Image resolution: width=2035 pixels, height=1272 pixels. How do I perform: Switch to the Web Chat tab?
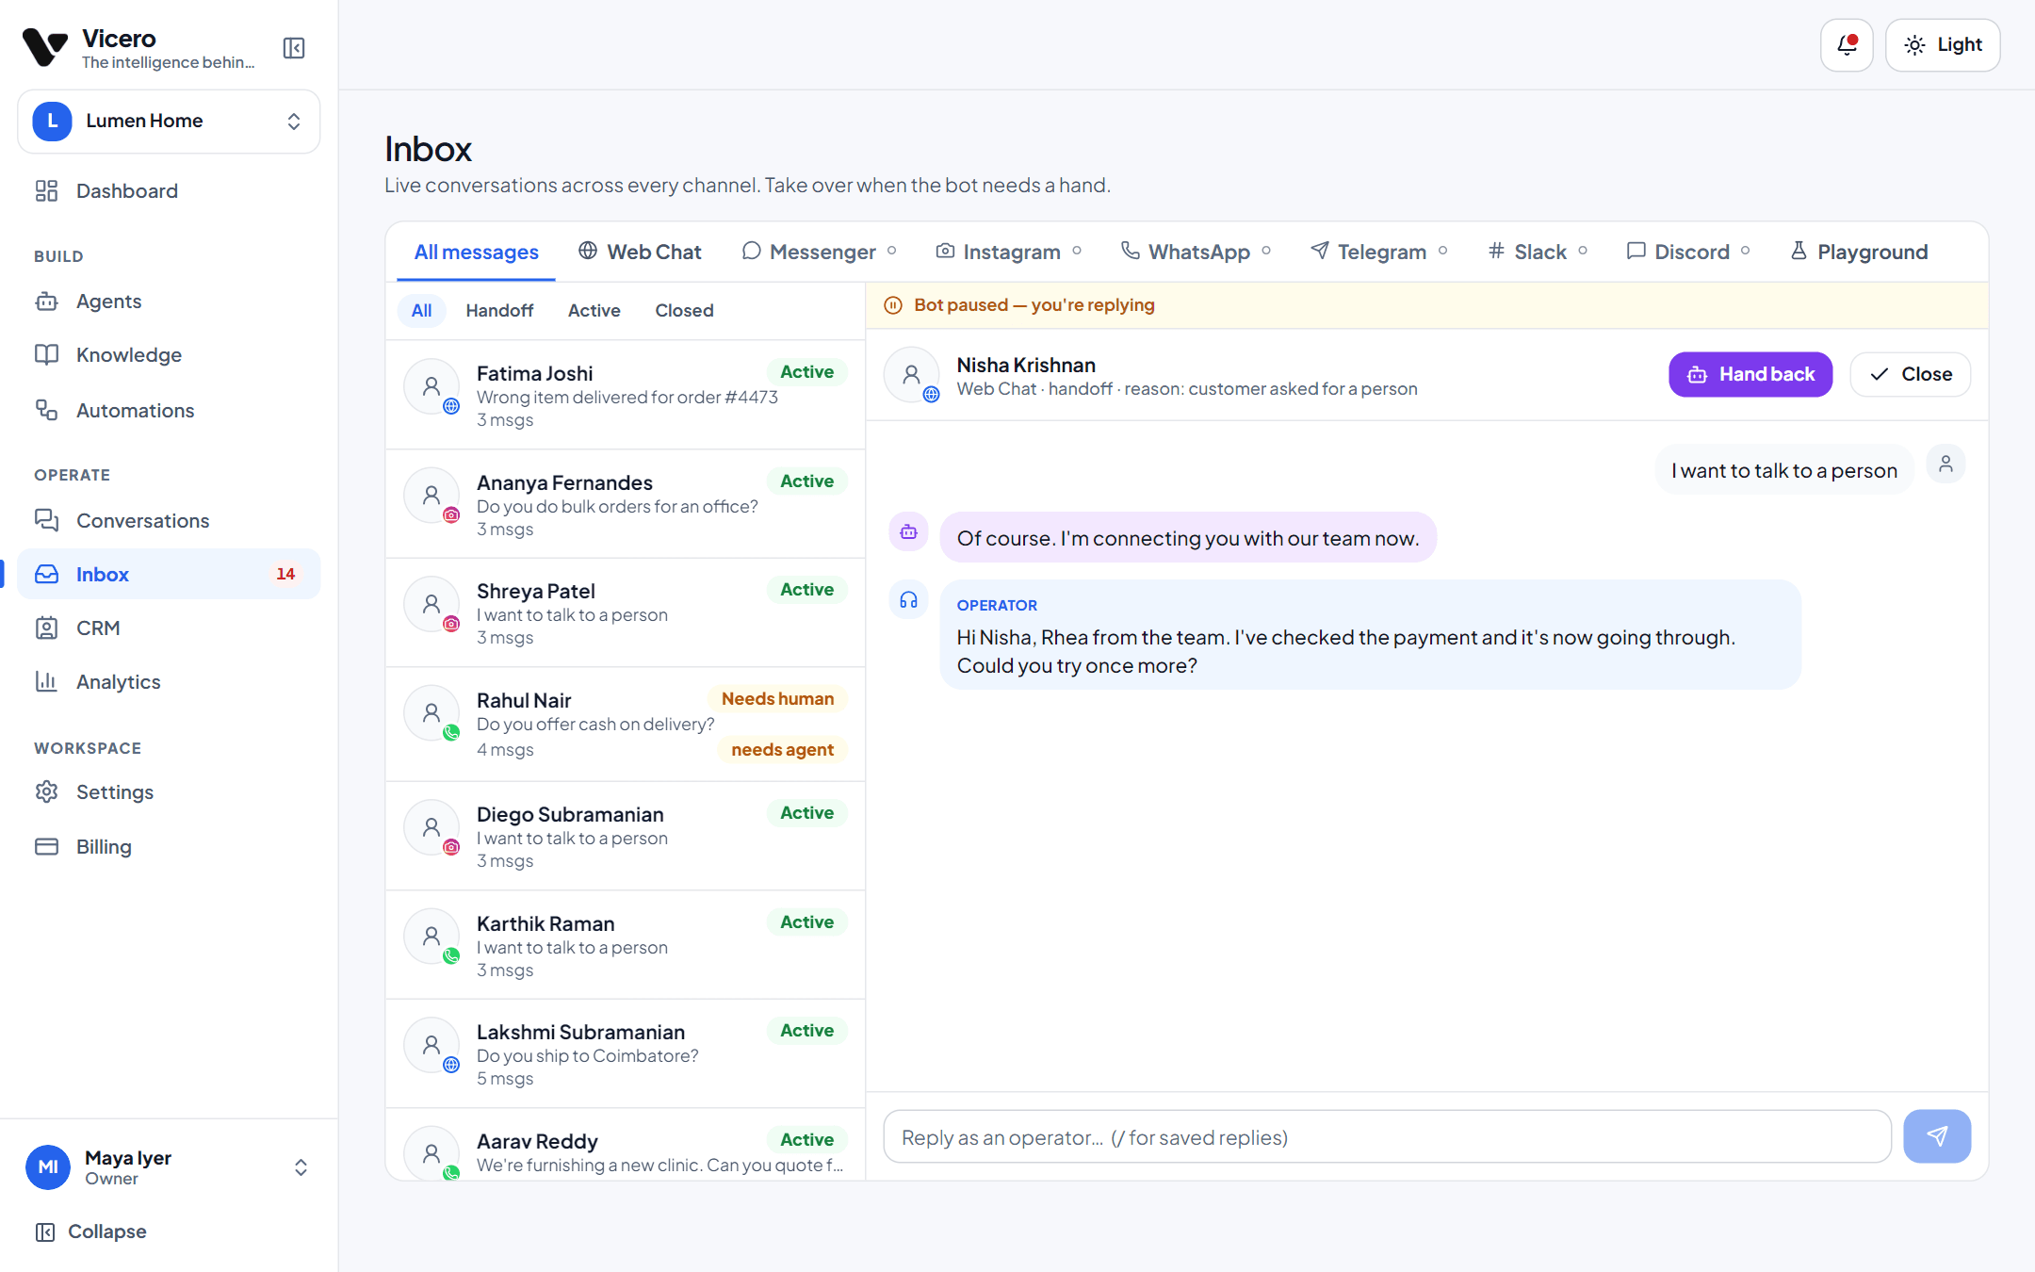click(x=640, y=253)
